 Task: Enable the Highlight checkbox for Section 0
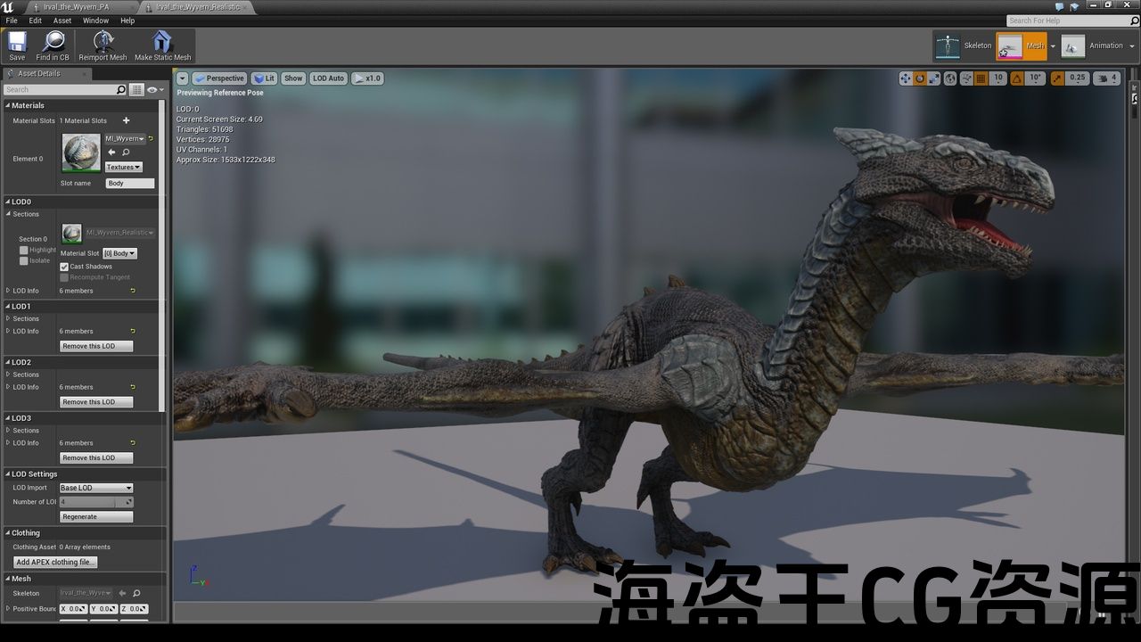pyautogui.click(x=24, y=251)
